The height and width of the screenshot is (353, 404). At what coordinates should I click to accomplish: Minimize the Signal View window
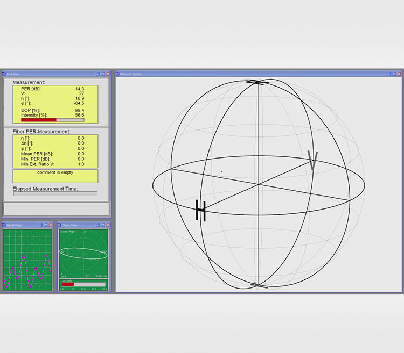[41, 225]
